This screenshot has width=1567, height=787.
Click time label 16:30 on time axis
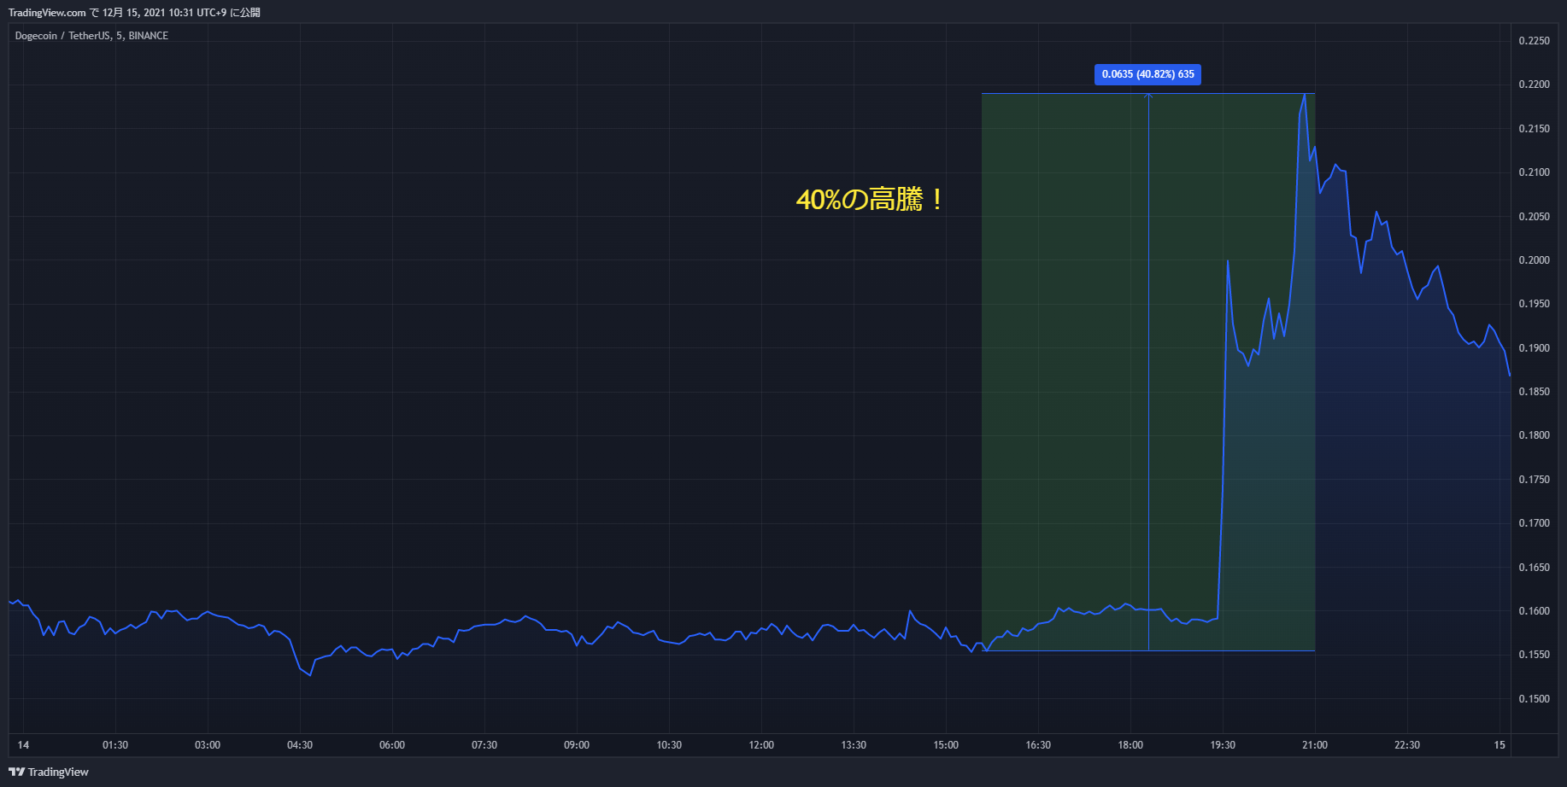[1038, 745]
